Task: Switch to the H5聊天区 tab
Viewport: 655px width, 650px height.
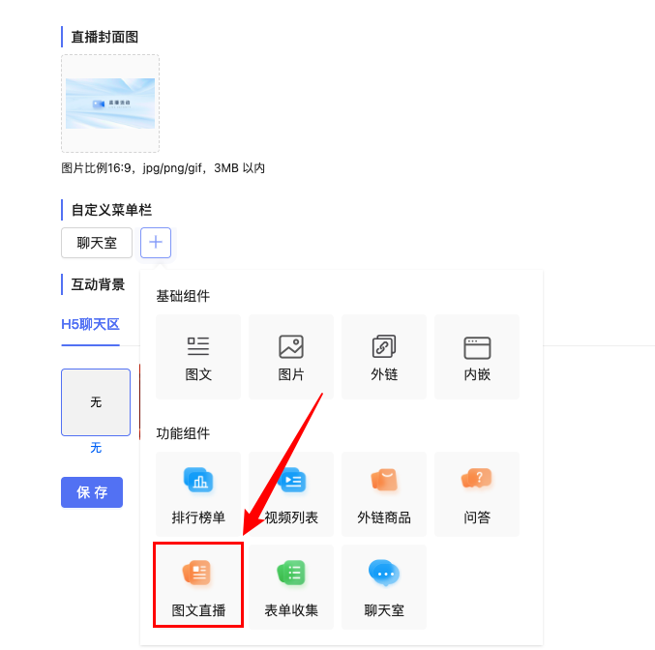Action: [x=90, y=324]
